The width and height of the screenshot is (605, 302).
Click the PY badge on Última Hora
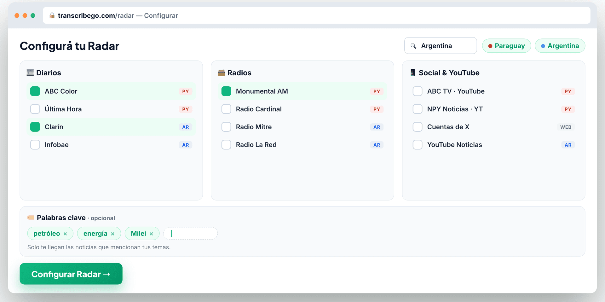[186, 109]
